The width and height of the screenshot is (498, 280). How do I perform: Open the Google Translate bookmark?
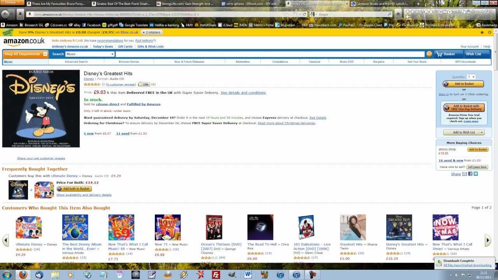[x=133, y=25]
